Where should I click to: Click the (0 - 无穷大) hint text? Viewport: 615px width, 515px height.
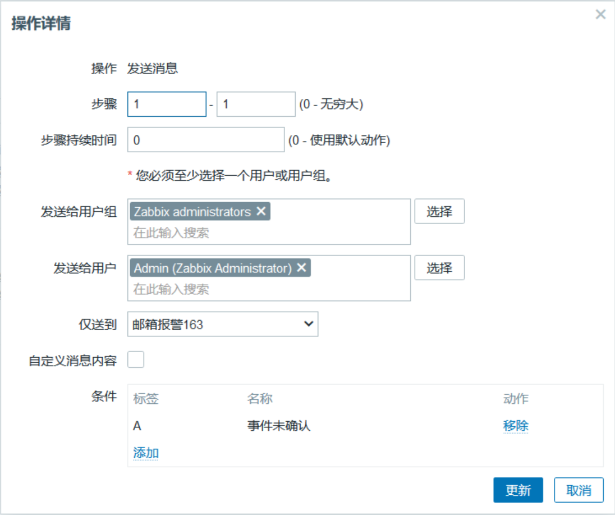click(331, 104)
